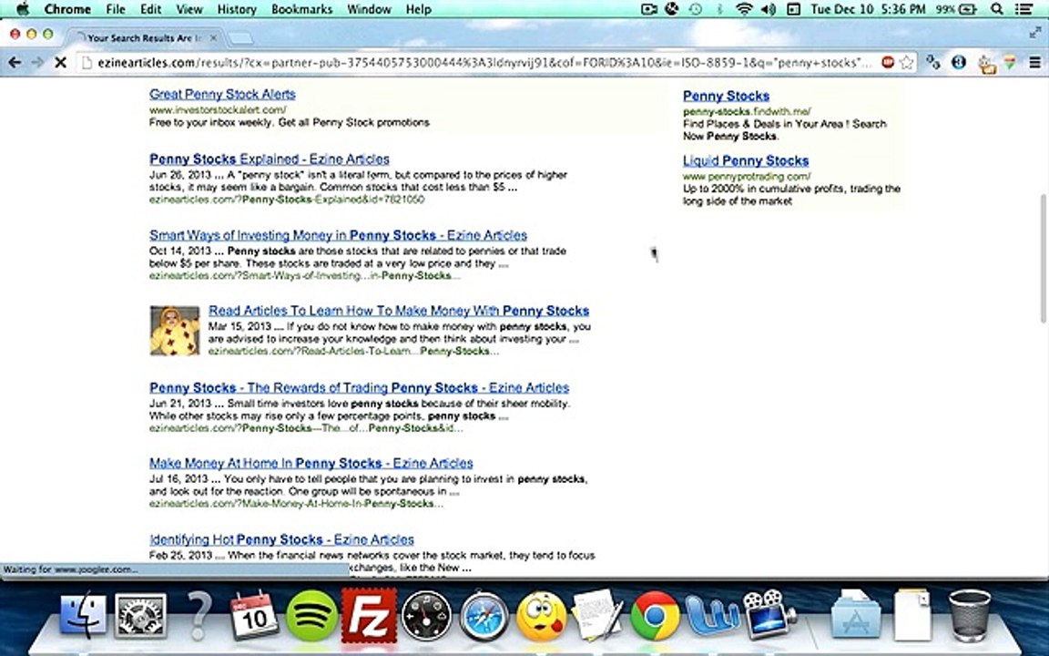Open TextEdit paper-and-pen Dock icon

click(597, 614)
